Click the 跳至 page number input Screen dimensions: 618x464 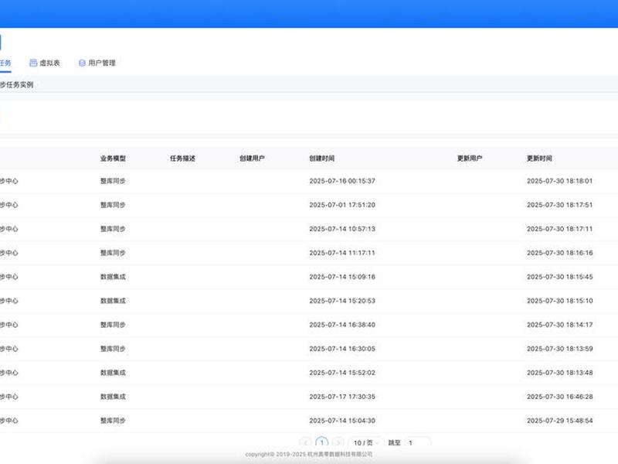point(418,442)
